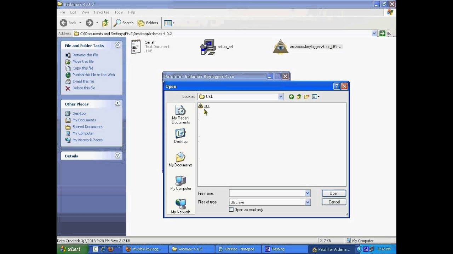Collapse File and Folder Tasks panel

click(x=117, y=45)
